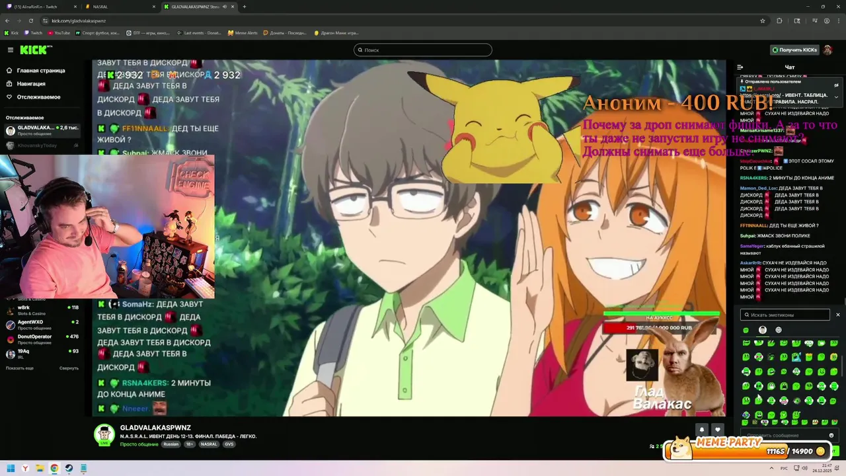Open the YouTube bookmark
846x476 pixels.
58,32
